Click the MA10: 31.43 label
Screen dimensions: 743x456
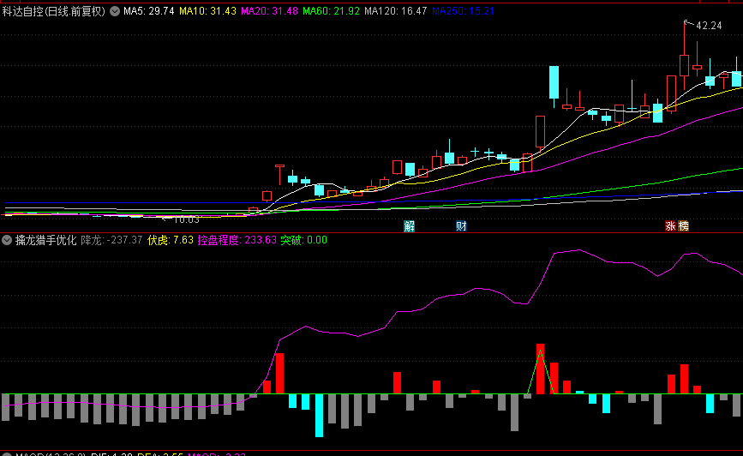tap(207, 11)
